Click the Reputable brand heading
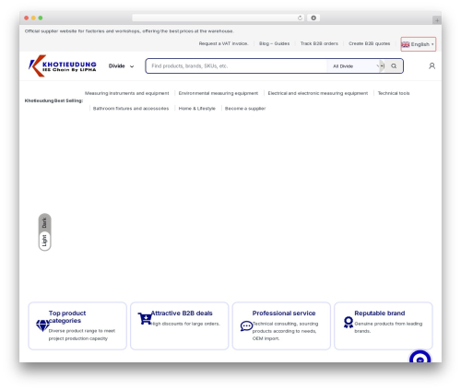Viewport: 461px width, 390px height. 380,313
